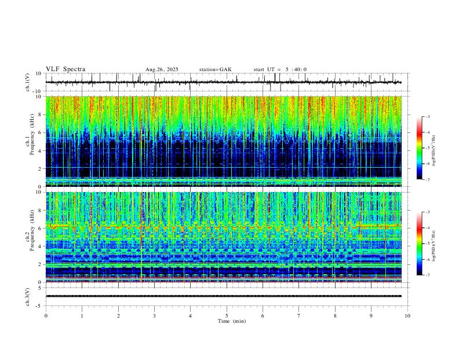Viewport: 459px width, 354px height.
Task: Click the lower PSD color scale bar
Action: click(419, 244)
